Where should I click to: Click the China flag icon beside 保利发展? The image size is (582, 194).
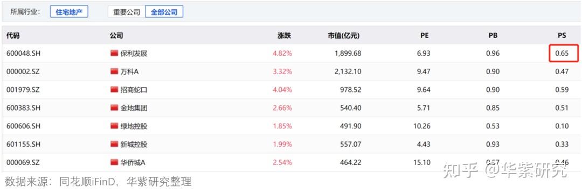tap(114, 53)
